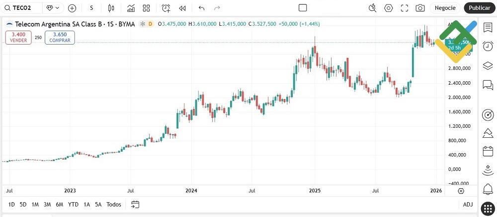Click the O3.475,000 open value
The width and height of the screenshot is (497, 217).
click(x=172, y=24)
